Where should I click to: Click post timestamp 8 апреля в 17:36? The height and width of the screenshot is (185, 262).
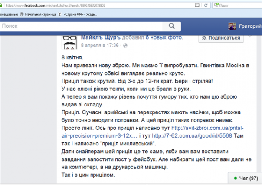tap(100, 46)
